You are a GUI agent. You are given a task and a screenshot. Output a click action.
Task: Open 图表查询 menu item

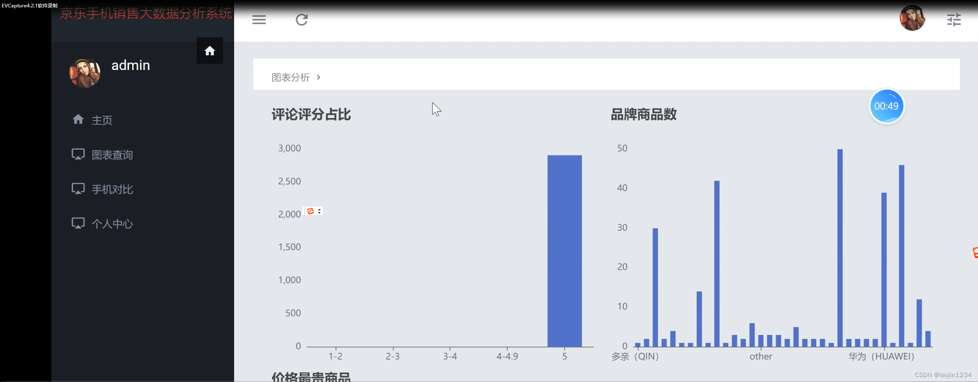[112, 155]
